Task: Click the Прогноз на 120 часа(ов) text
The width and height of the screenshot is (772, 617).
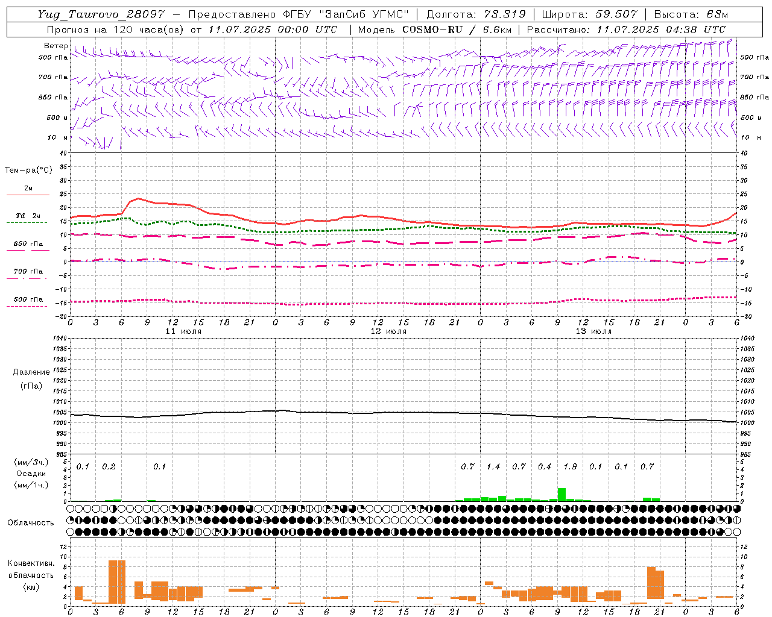Action: click(x=116, y=30)
